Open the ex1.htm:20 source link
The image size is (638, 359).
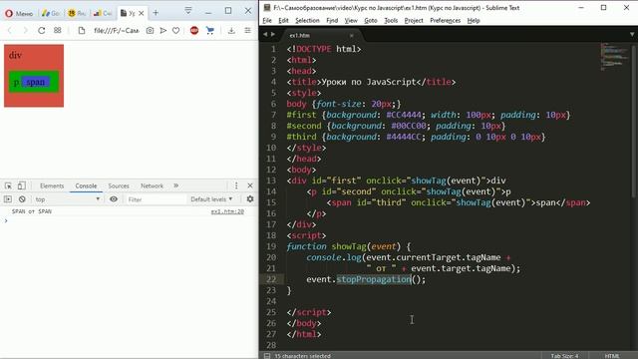pyautogui.click(x=227, y=211)
